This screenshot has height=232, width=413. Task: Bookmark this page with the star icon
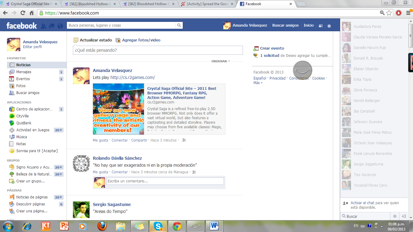(389, 13)
